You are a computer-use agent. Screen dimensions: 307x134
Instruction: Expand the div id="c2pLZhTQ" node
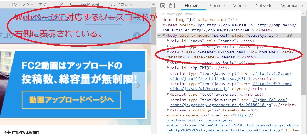pos(168,68)
